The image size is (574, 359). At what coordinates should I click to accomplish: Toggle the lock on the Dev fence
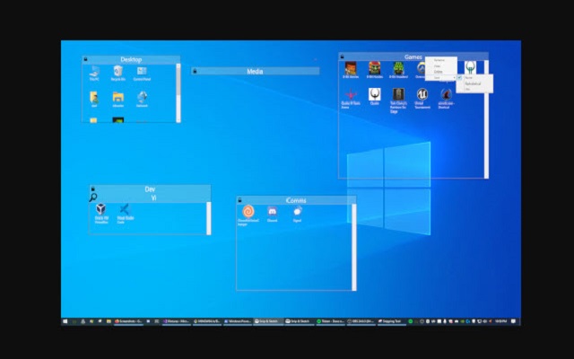click(x=92, y=188)
